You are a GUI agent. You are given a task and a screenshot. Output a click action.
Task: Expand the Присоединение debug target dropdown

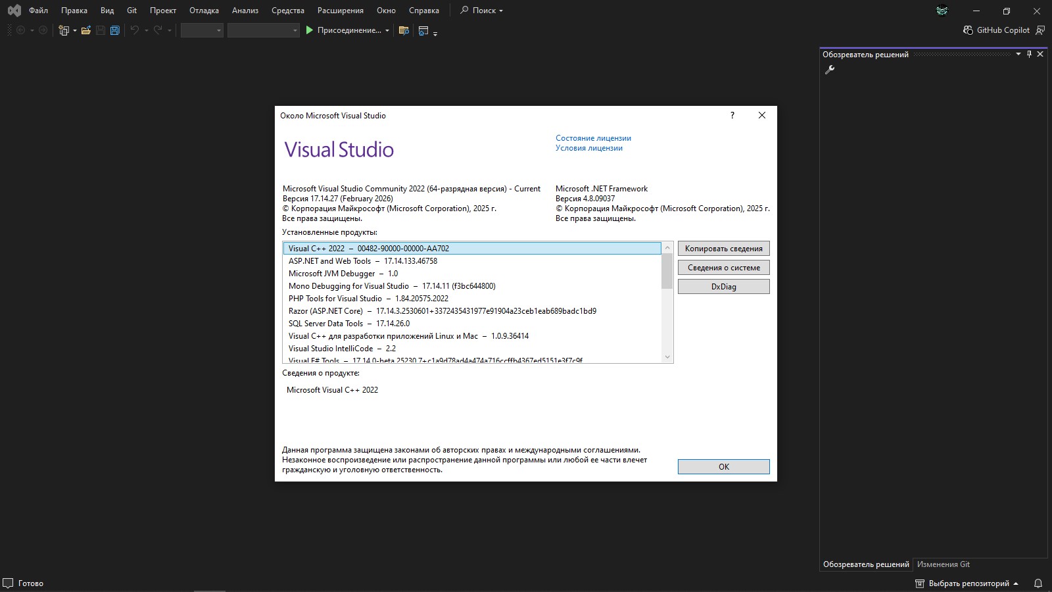pyautogui.click(x=387, y=30)
